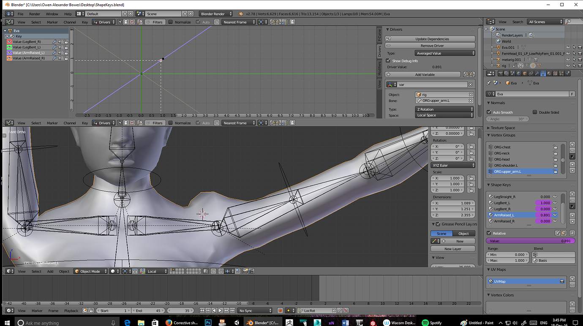Uncheck Show Debug Info
This screenshot has width=583, height=326.
388,61
